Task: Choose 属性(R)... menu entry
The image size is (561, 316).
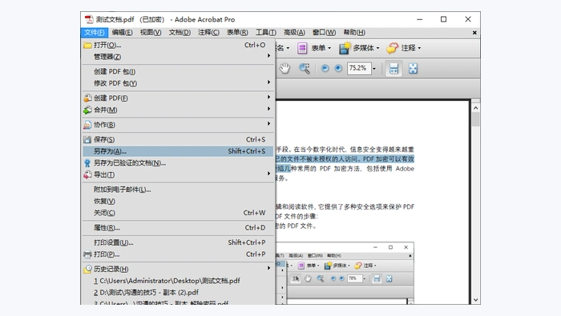Action: coord(178,228)
